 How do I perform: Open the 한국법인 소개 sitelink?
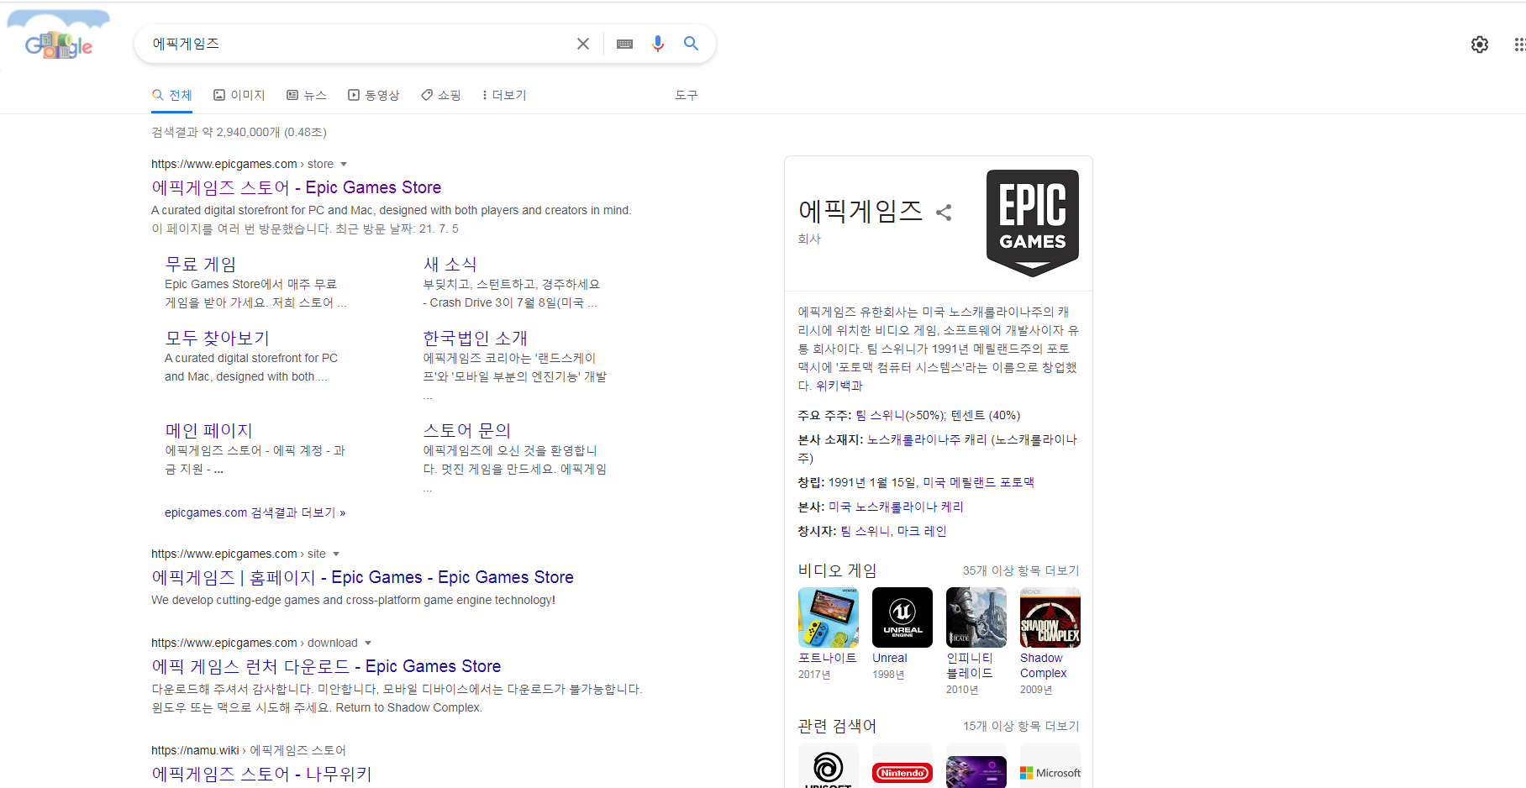tap(476, 338)
